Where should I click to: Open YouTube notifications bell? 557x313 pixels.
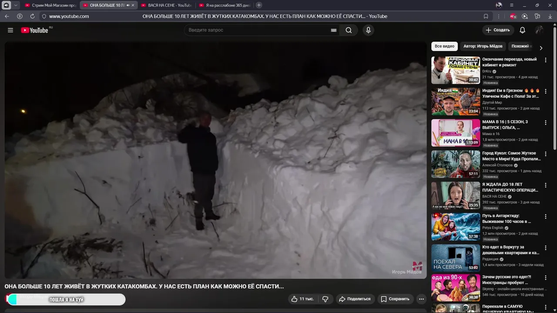click(523, 30)
